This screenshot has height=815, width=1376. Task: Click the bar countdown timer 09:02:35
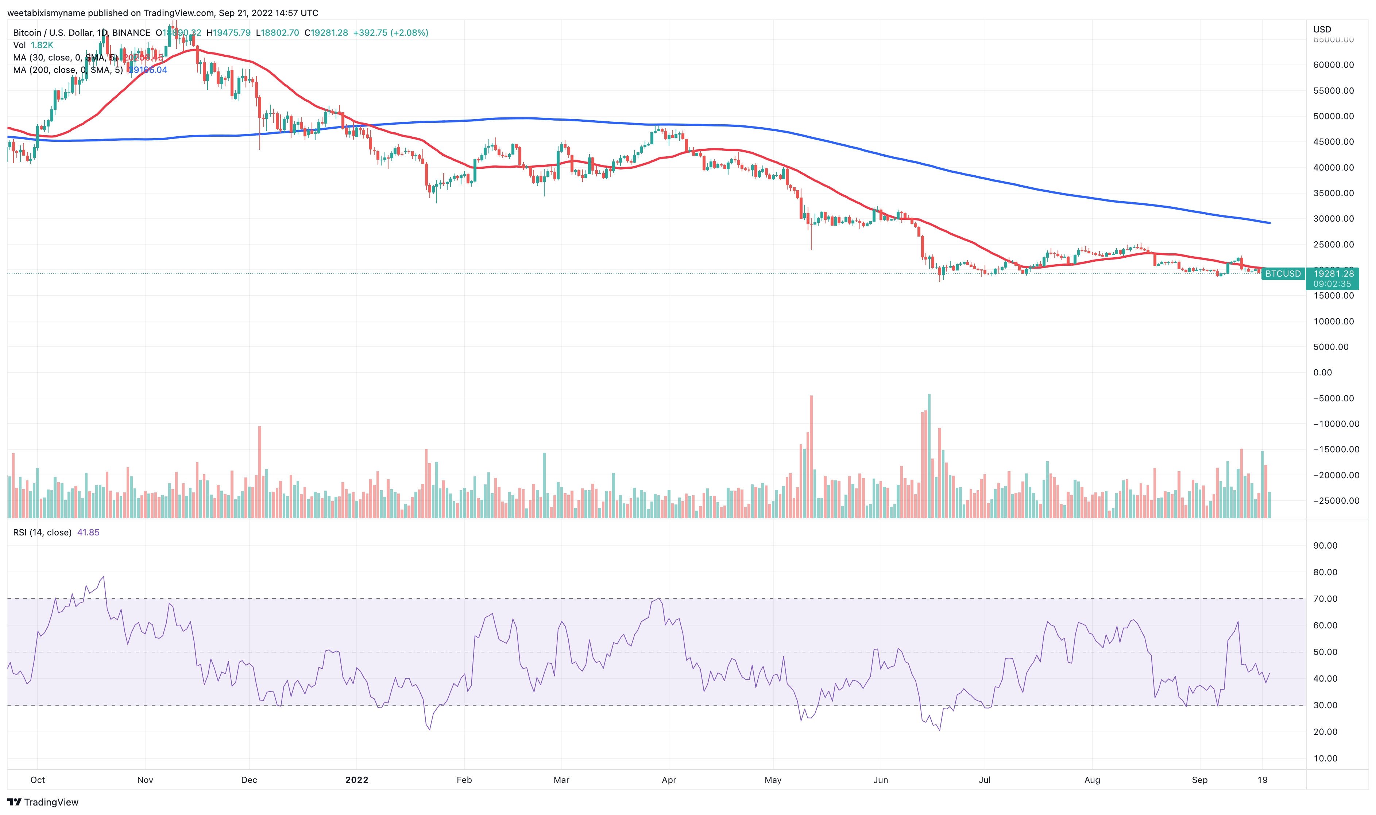coord(1331,284)
